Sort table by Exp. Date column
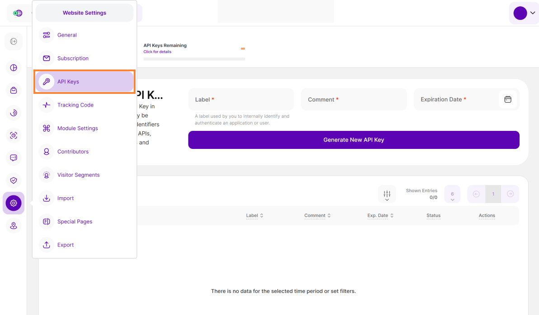 coord(380,216)
